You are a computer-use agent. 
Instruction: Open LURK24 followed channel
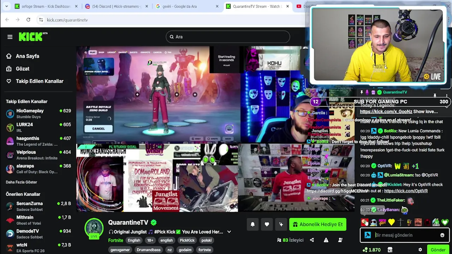38,127
